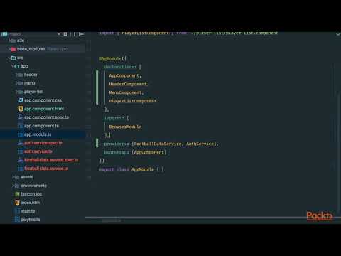Open favicon.ico file name

31,194
